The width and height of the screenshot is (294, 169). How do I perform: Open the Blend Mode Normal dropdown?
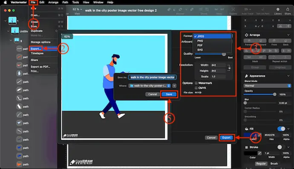click(x=268, y=86)
